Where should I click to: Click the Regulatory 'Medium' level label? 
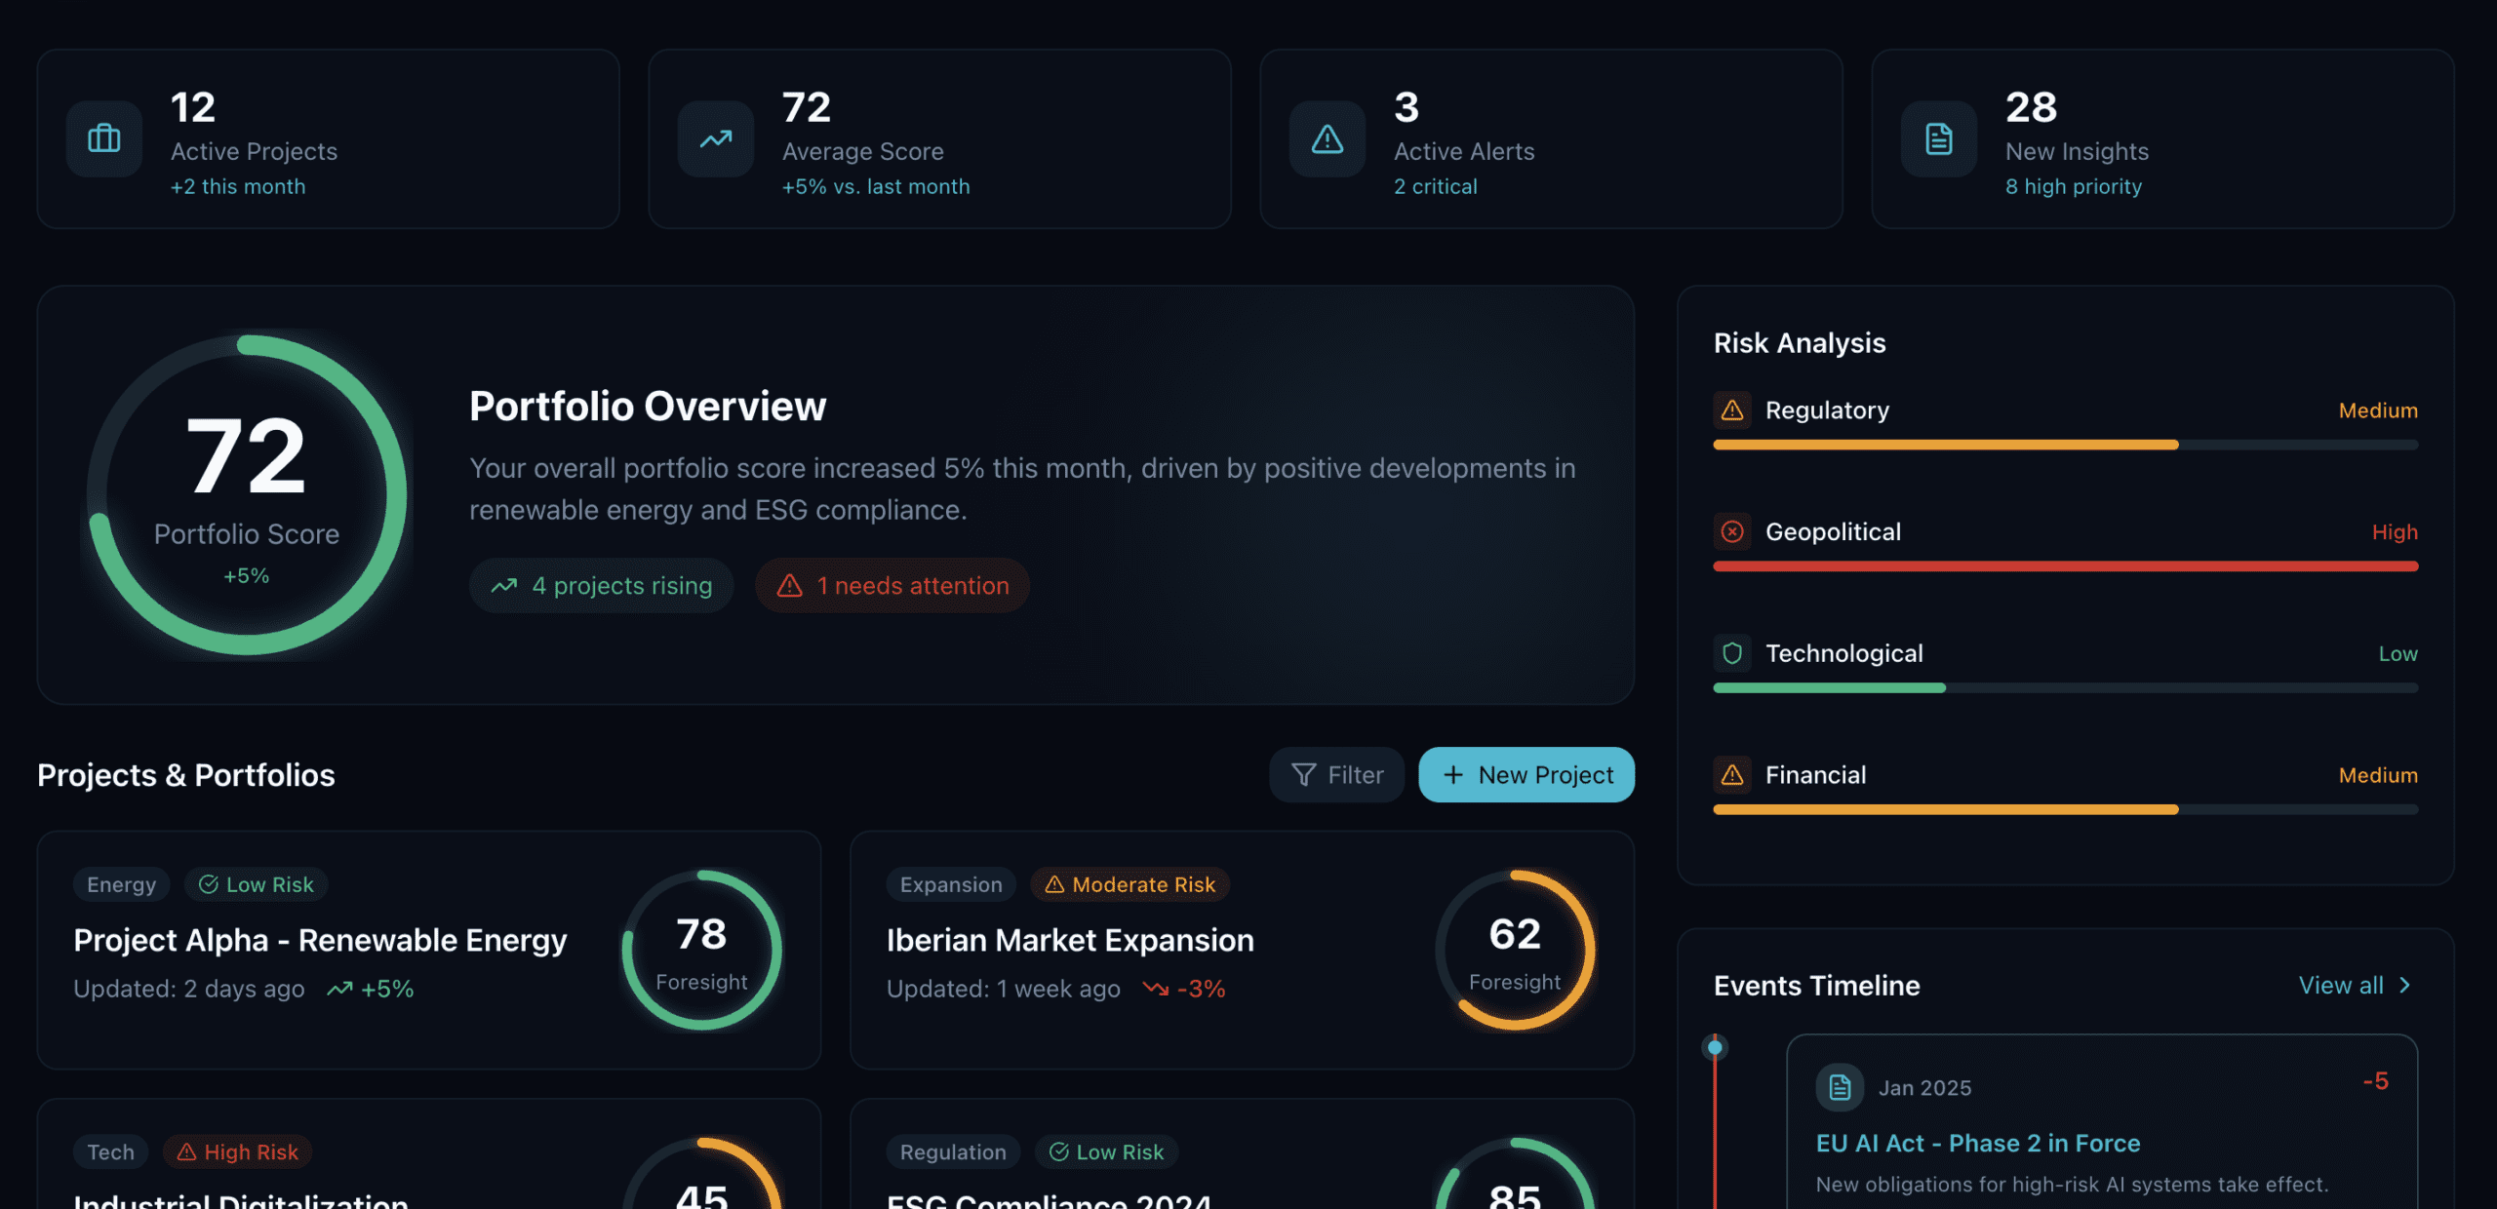point(2379,410)
